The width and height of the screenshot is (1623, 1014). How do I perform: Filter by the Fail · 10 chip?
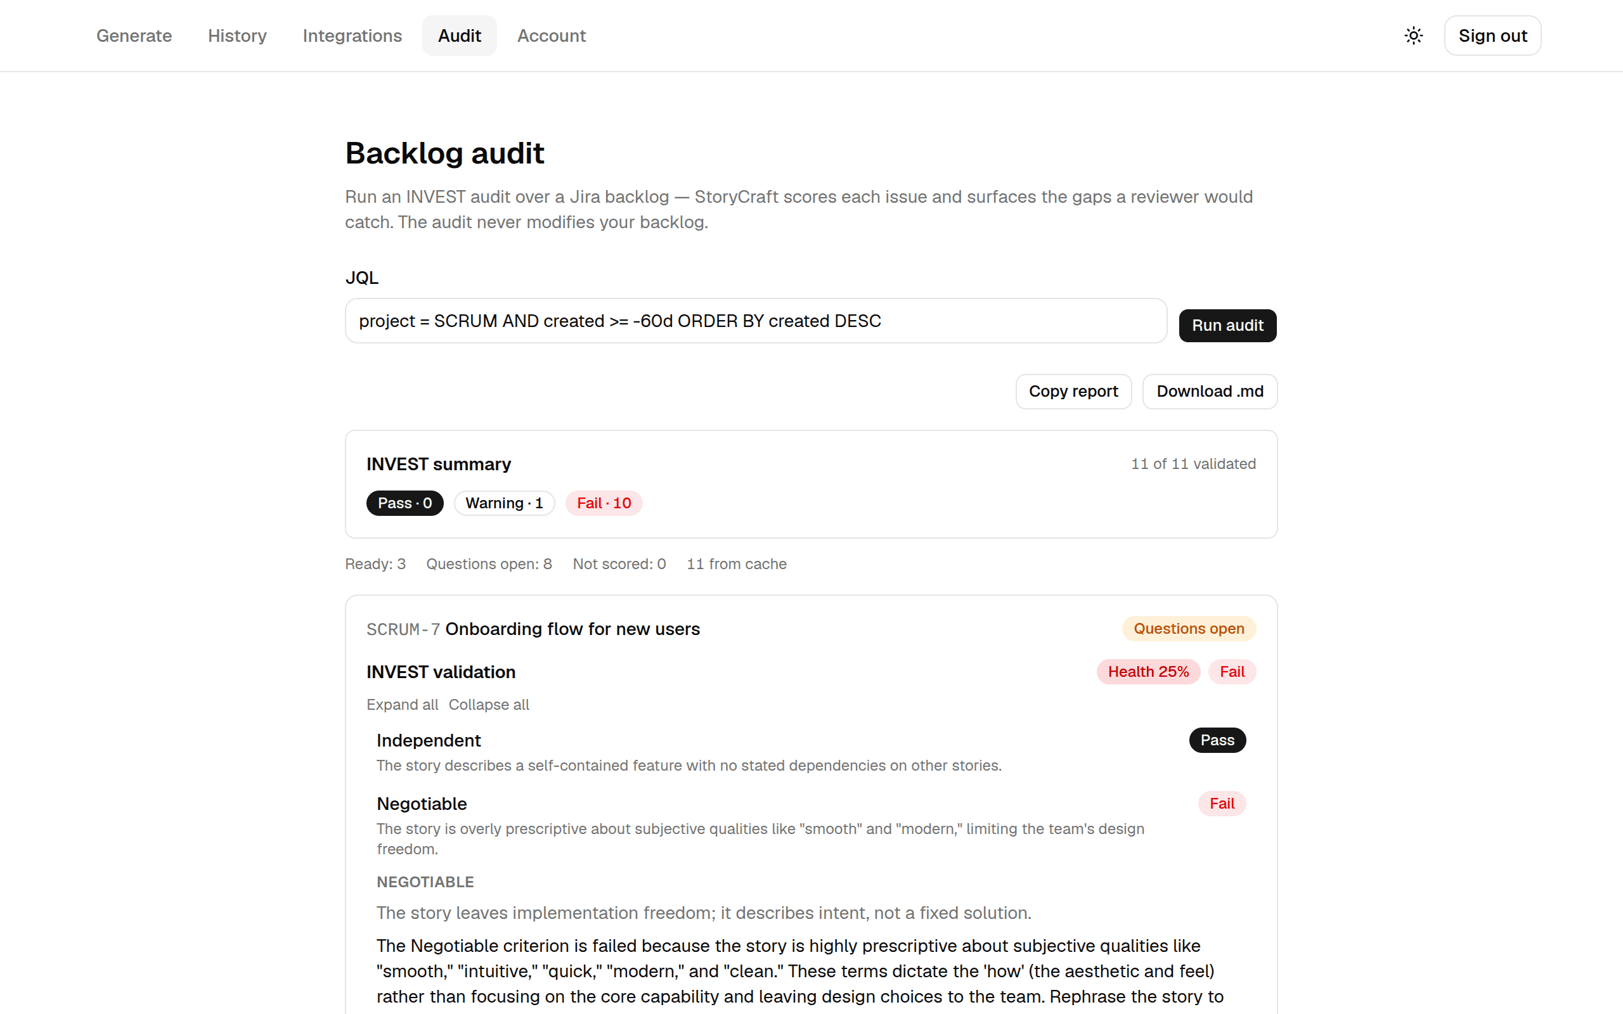[604, 503]
